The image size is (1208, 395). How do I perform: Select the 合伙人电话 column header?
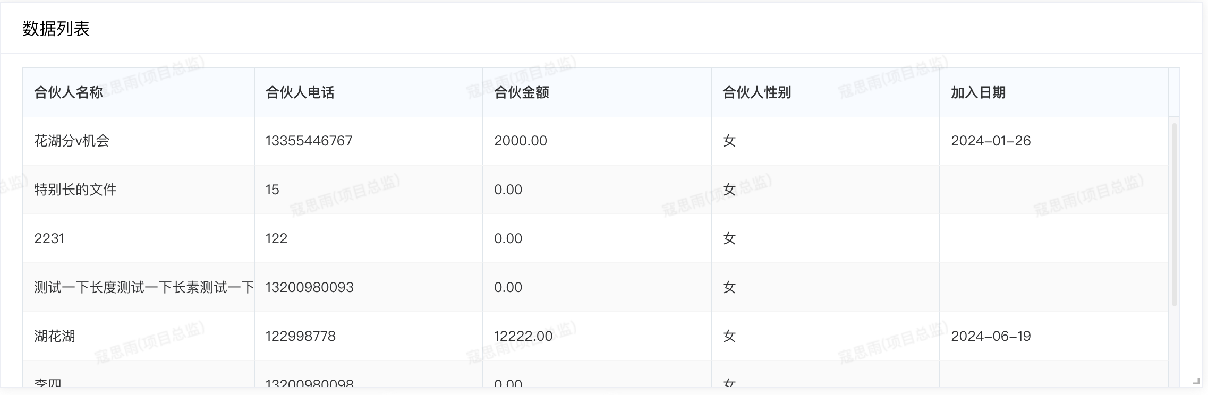pyautogui.click(x=300, y=92)
